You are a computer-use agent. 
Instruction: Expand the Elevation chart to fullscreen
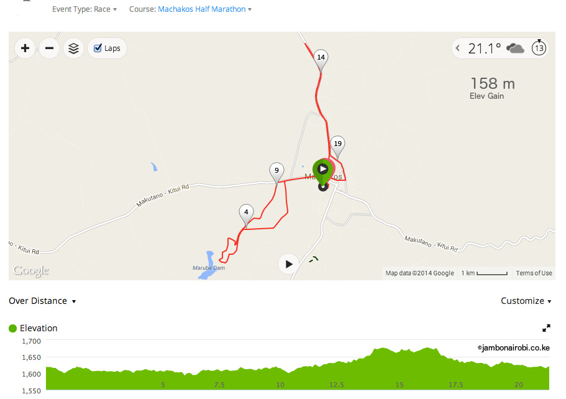point(546,328)
